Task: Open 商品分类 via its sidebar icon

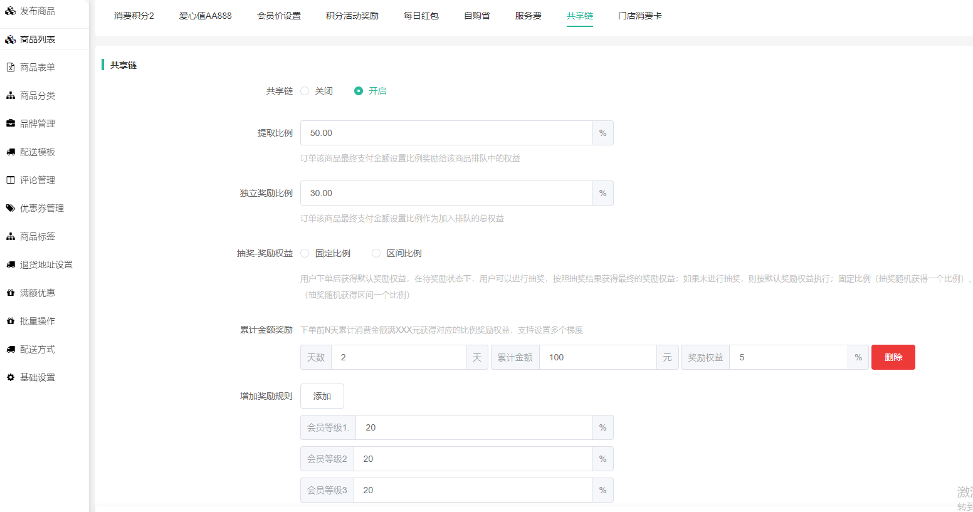Action: click(x=10, y=95)
